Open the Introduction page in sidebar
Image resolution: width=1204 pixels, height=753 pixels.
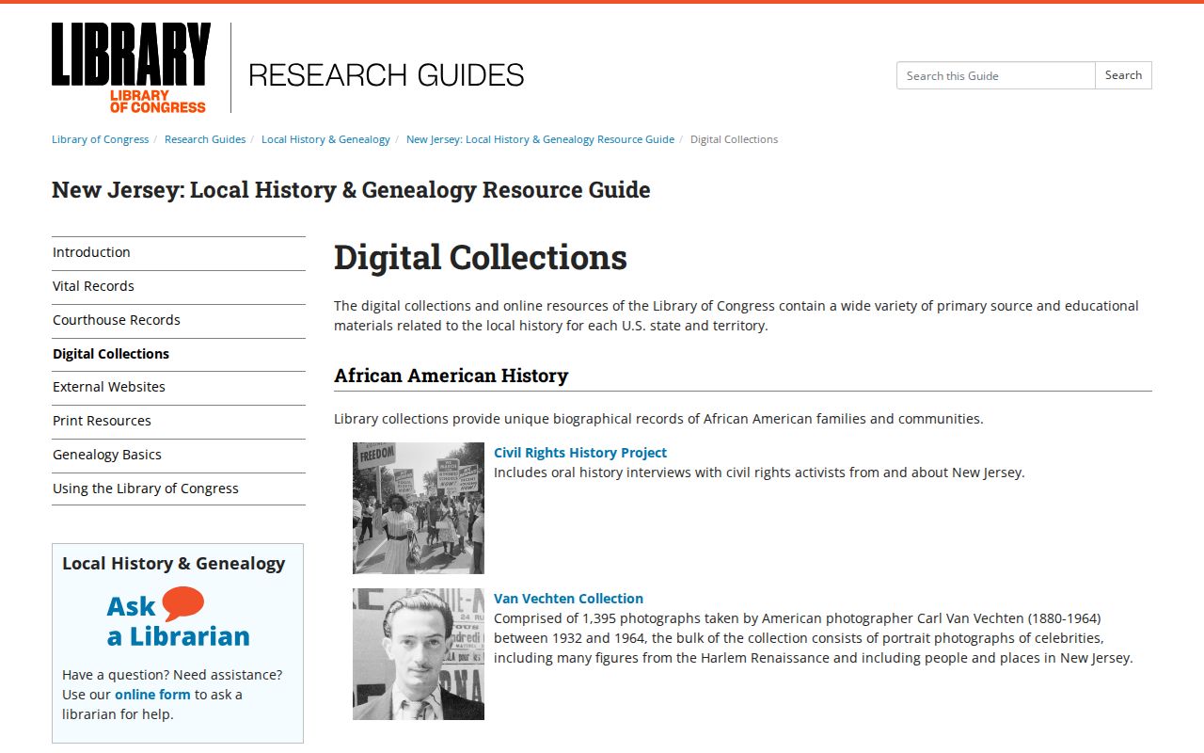[179, 252]
